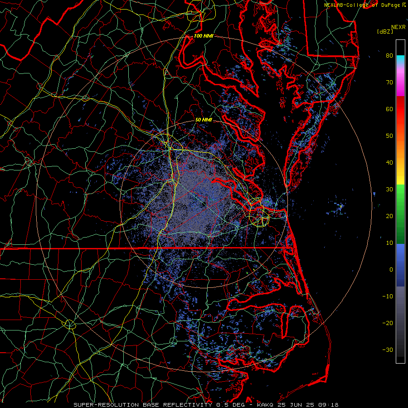The height and width of the screenshot is (408, 408).
Task: Click the 20 value on the dBZ scale
Action: click(x=389, y=216)
